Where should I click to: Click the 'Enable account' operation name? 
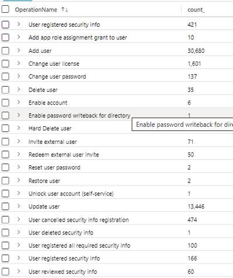(x=48, y=102)
